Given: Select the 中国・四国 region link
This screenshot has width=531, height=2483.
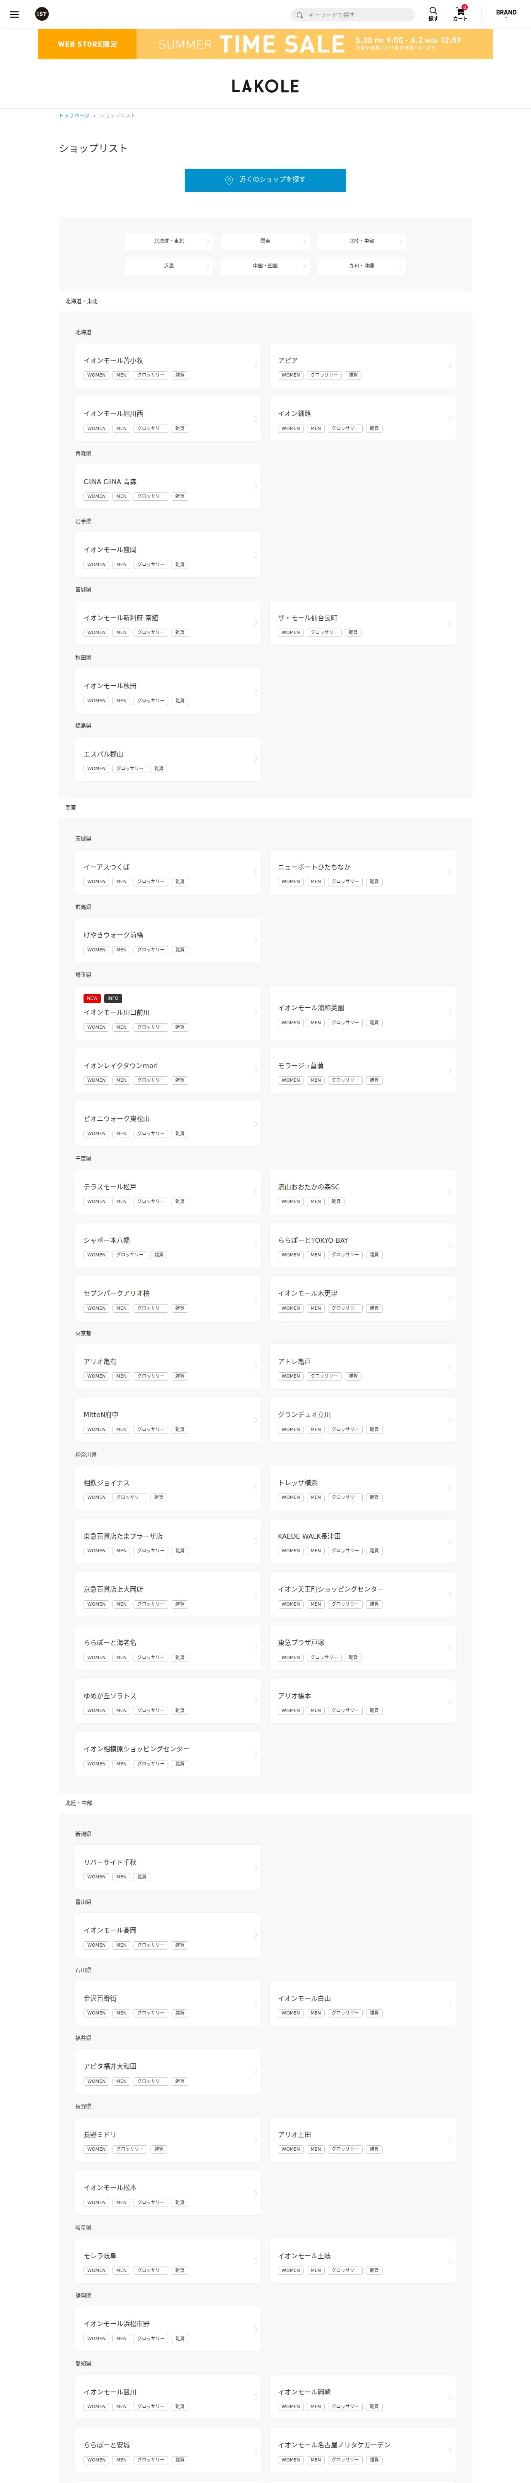Looking at the screenshot, I should [265, 266].
